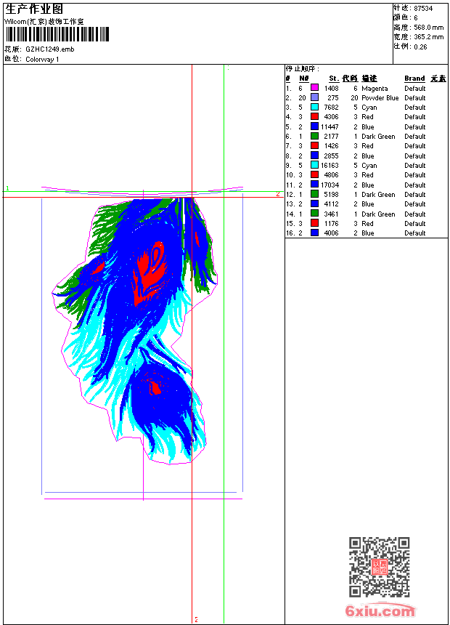This screenshot has width=450, height=625.
Task: Click the GZHC1249.emb file name
Action: pyautogui.click(x=50, y=49)
